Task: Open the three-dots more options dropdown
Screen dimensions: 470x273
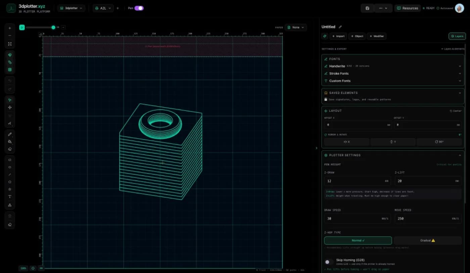Action: tap(383, 8)
